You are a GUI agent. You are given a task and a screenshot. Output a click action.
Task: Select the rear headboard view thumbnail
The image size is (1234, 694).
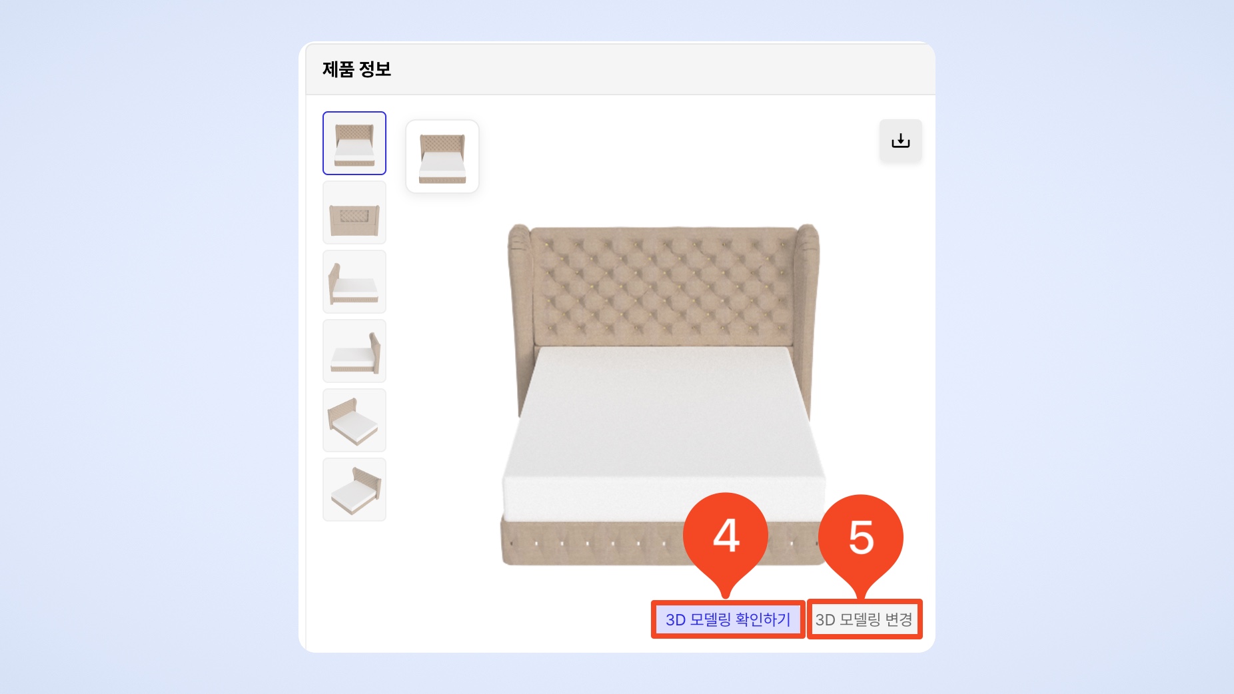click(354, 212)
